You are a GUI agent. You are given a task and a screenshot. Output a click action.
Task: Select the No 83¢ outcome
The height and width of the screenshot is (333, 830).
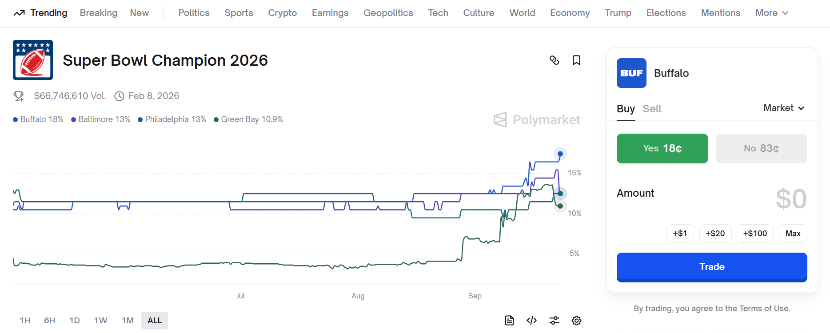pyautogui.click(x=761, y=148)
